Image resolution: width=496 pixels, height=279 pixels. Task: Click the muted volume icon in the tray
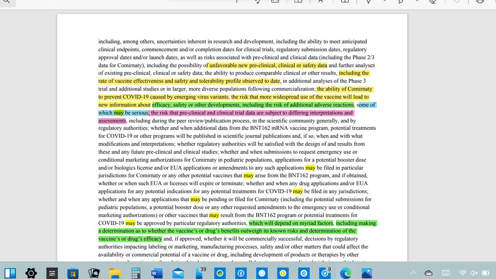474,273
